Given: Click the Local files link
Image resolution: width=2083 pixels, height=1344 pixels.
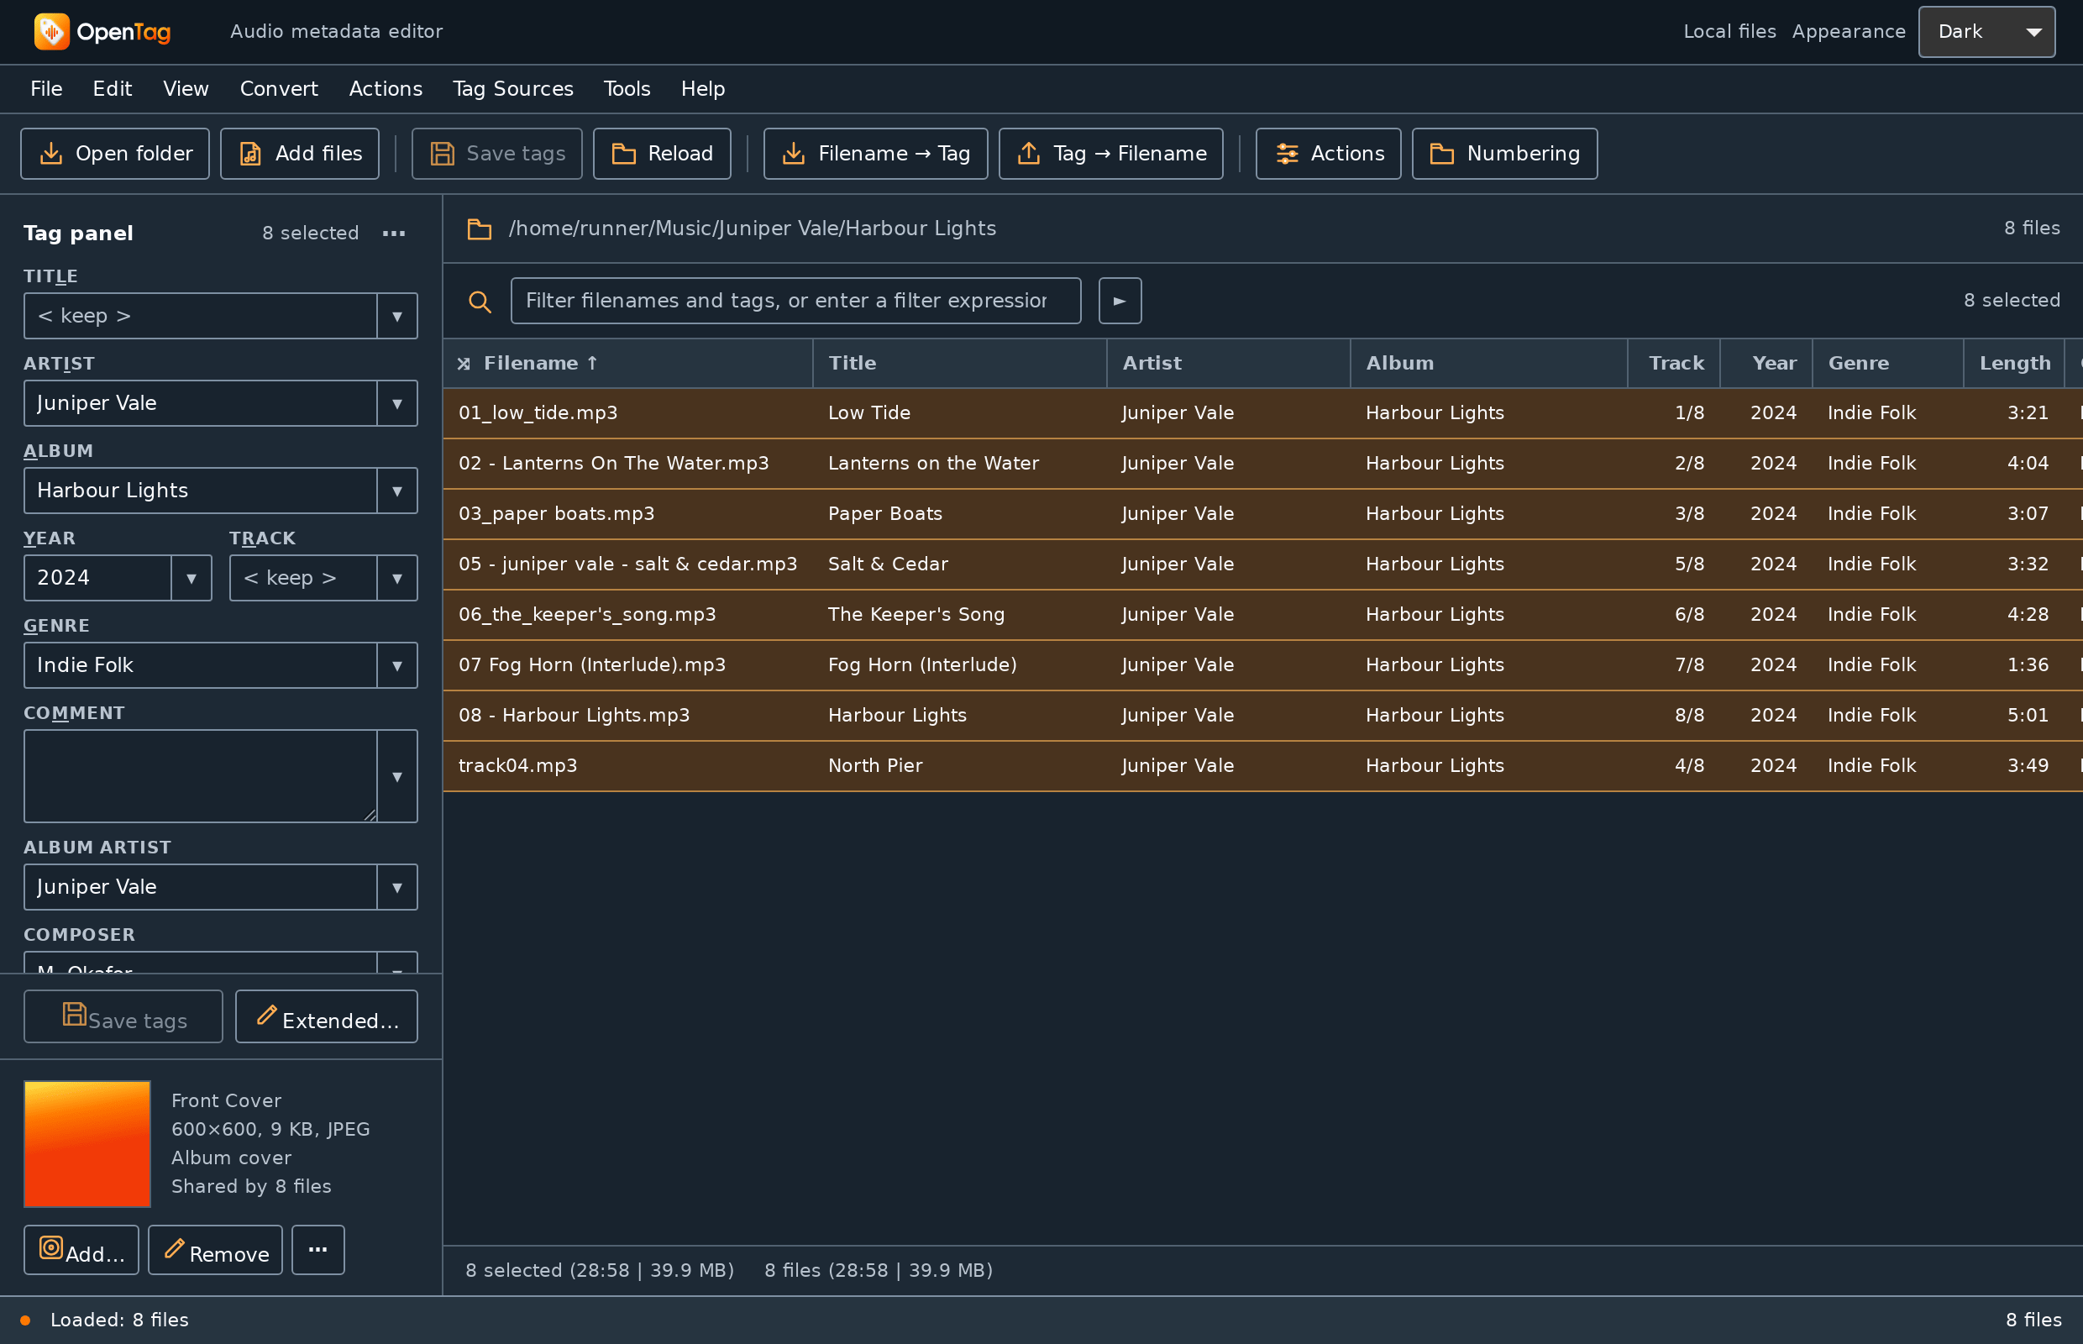Looking at the screenshot, I should click(x=1729, y=31).
